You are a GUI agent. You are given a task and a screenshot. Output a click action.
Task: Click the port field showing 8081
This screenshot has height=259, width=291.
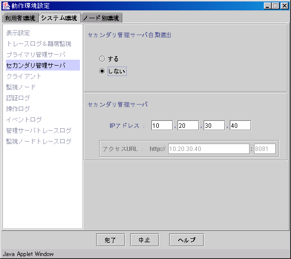tap(265, 148)
